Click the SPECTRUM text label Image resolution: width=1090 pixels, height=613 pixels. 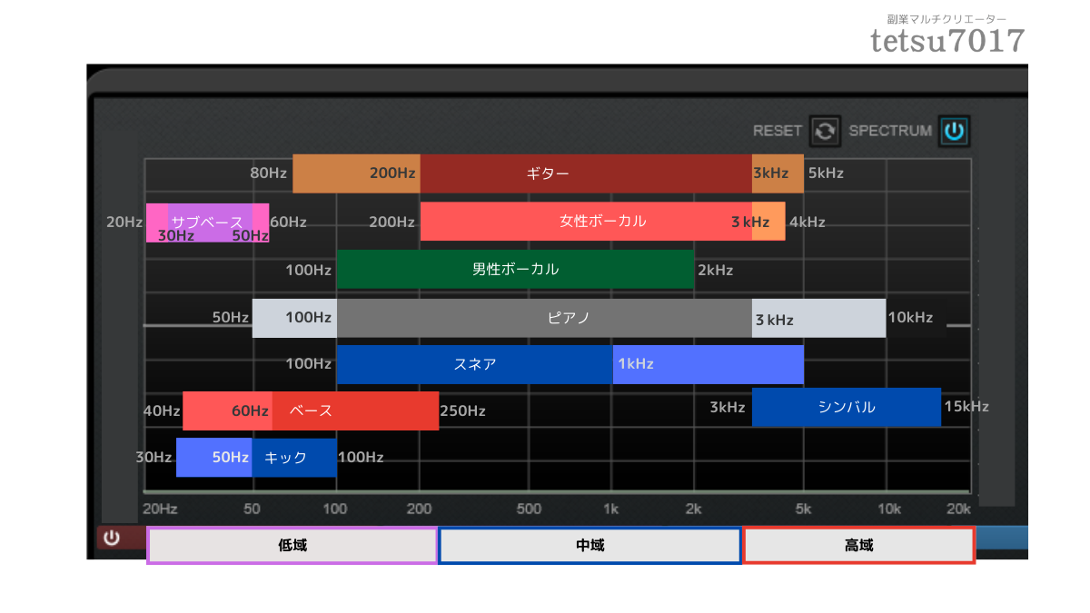[x=890, y=131]
